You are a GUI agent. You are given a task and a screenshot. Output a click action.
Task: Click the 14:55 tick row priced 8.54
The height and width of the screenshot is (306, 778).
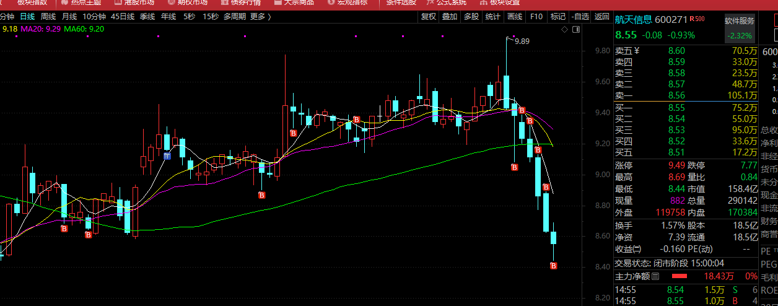pyautogui.click(x=686, y=290)
